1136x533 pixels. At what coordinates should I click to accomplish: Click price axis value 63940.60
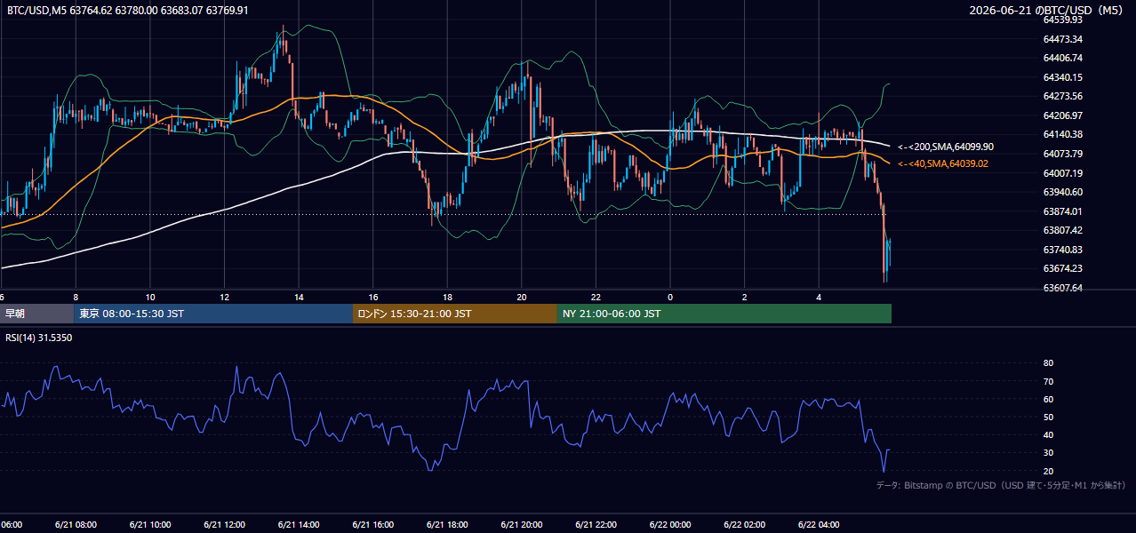1063,192
